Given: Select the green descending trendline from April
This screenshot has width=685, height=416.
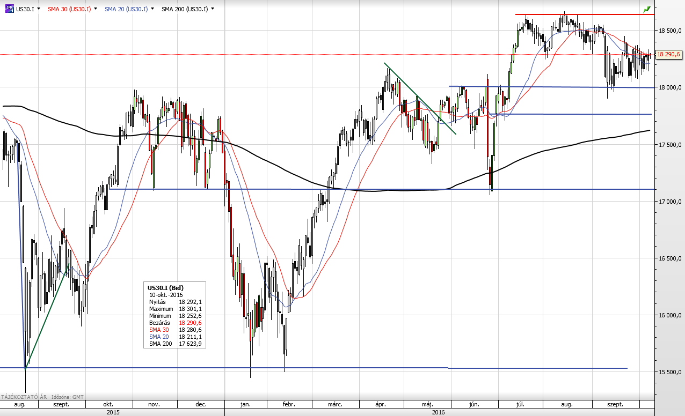Looking at the screenshot, I should tap(420, 99).
